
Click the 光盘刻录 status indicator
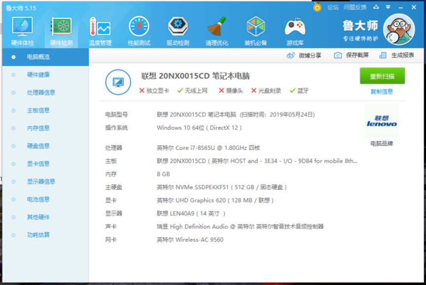point(266,91)
